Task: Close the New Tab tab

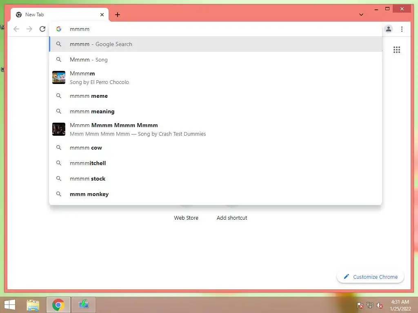Action: 102,15
